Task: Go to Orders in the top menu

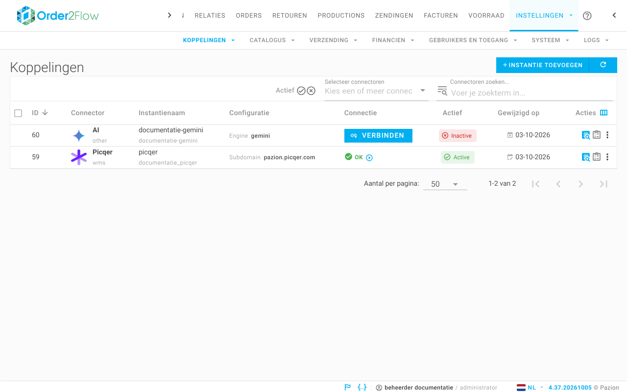Action: point(249,16)
